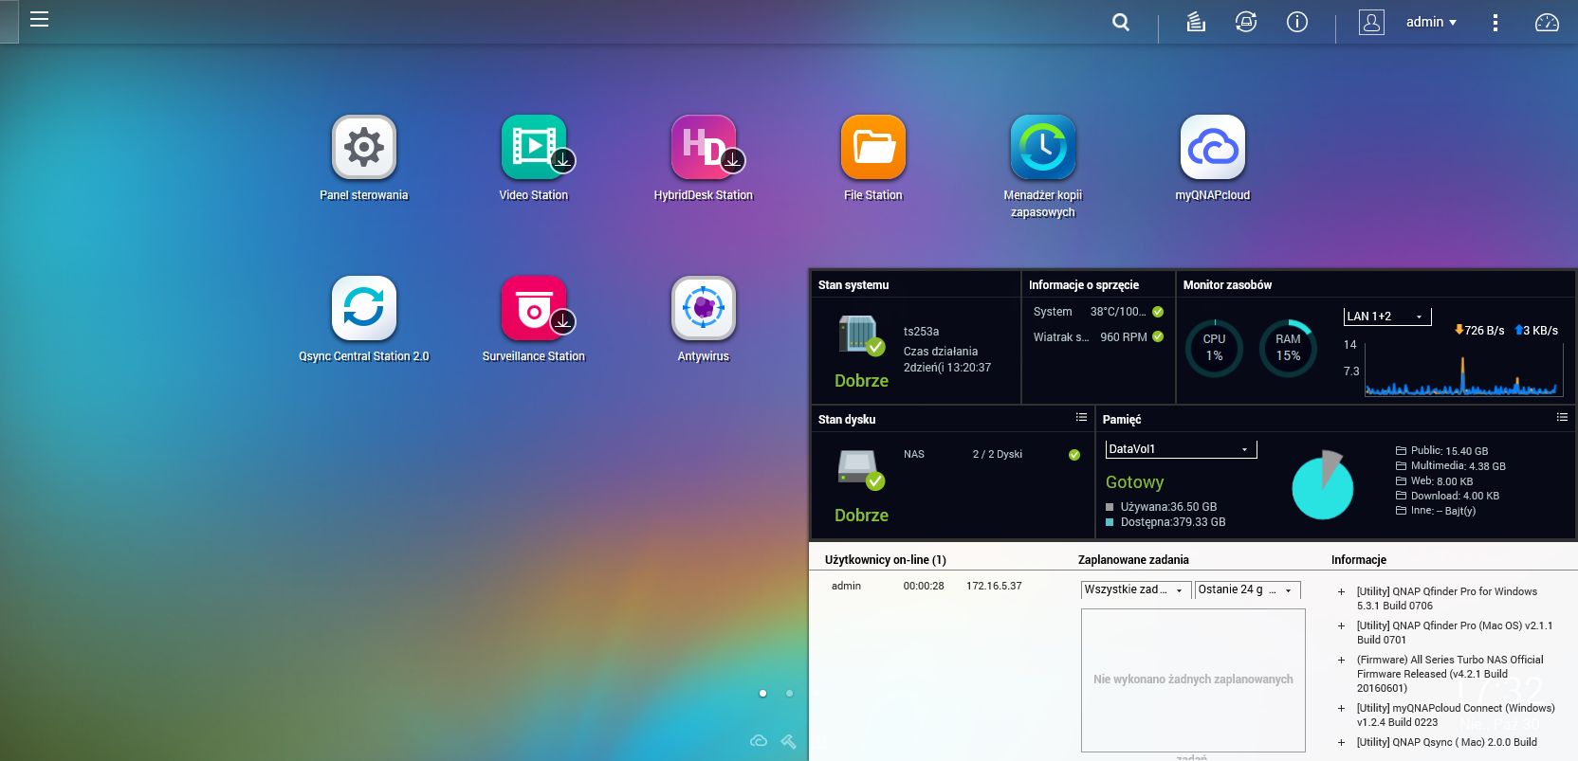Expand QNAP Qfinder Pro for Windows news
Screen dimensions: 1578x761
[1341, 592]
